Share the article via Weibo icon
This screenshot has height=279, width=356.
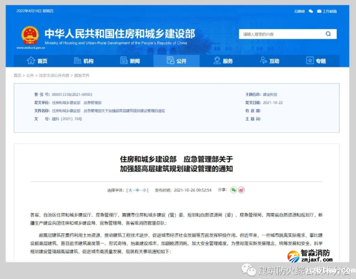pyautogui.click(x=241, y=190)
